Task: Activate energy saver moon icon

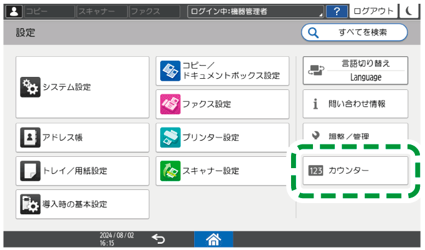Action: click(x=409, y=11)
